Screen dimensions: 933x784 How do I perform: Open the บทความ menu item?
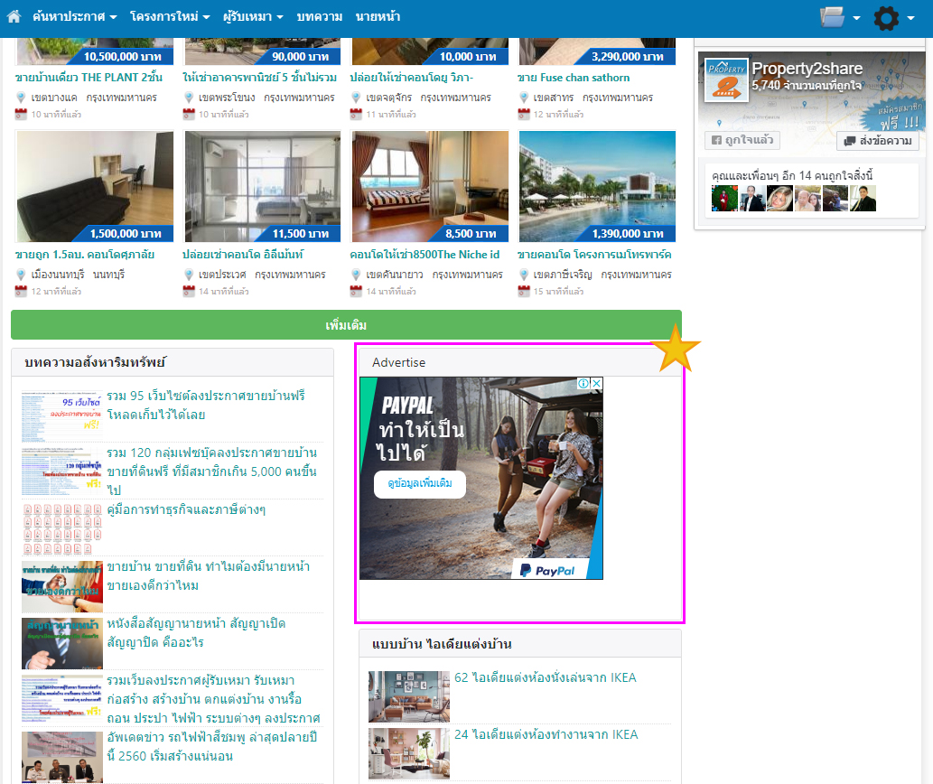coord(319,17)
